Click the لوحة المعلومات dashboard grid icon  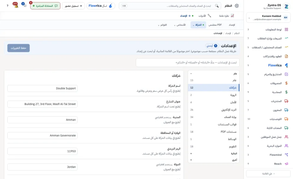tap(286, 30)
